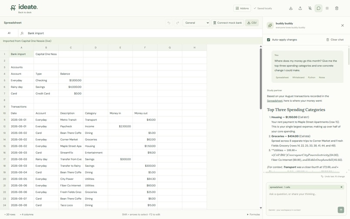Click the $2,100.00 money in cell
The height and width of the screenshot is (219, 350).
(x=120, y=126)
